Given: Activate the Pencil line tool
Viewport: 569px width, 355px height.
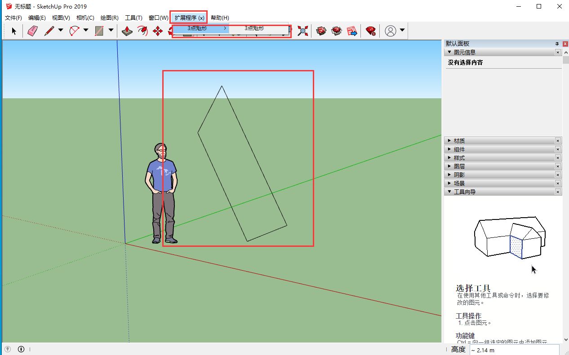Looking at the screenshot, I should (x=49, y=31).
